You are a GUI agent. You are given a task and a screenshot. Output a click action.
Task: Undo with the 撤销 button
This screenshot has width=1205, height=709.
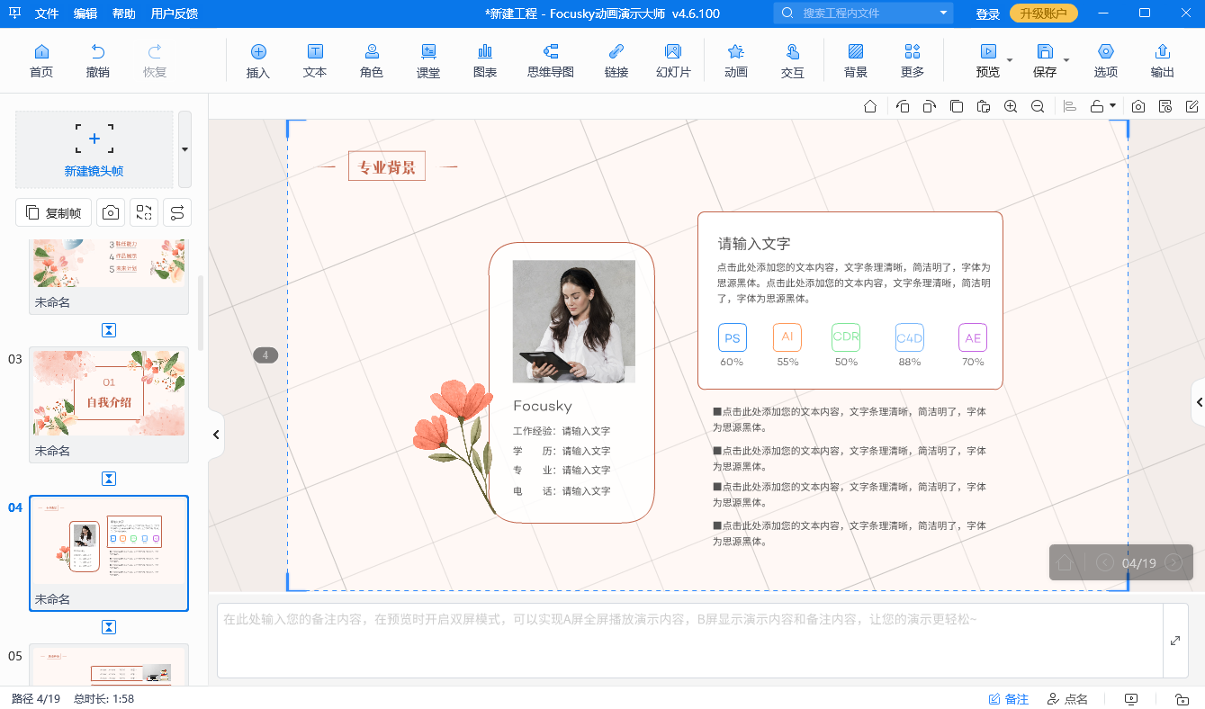tap(98, 61)
